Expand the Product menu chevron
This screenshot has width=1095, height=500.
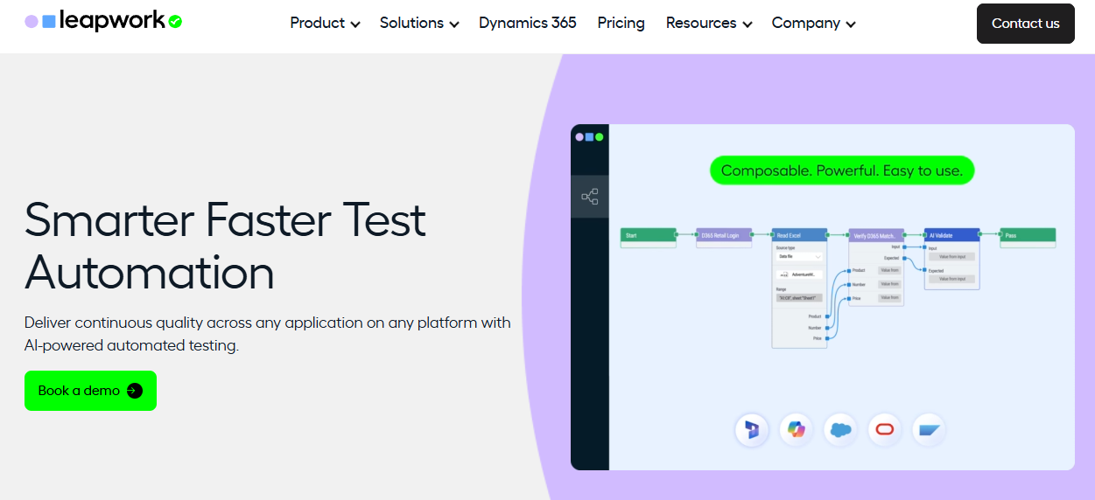pyautogui.click(x=355, y=24)
